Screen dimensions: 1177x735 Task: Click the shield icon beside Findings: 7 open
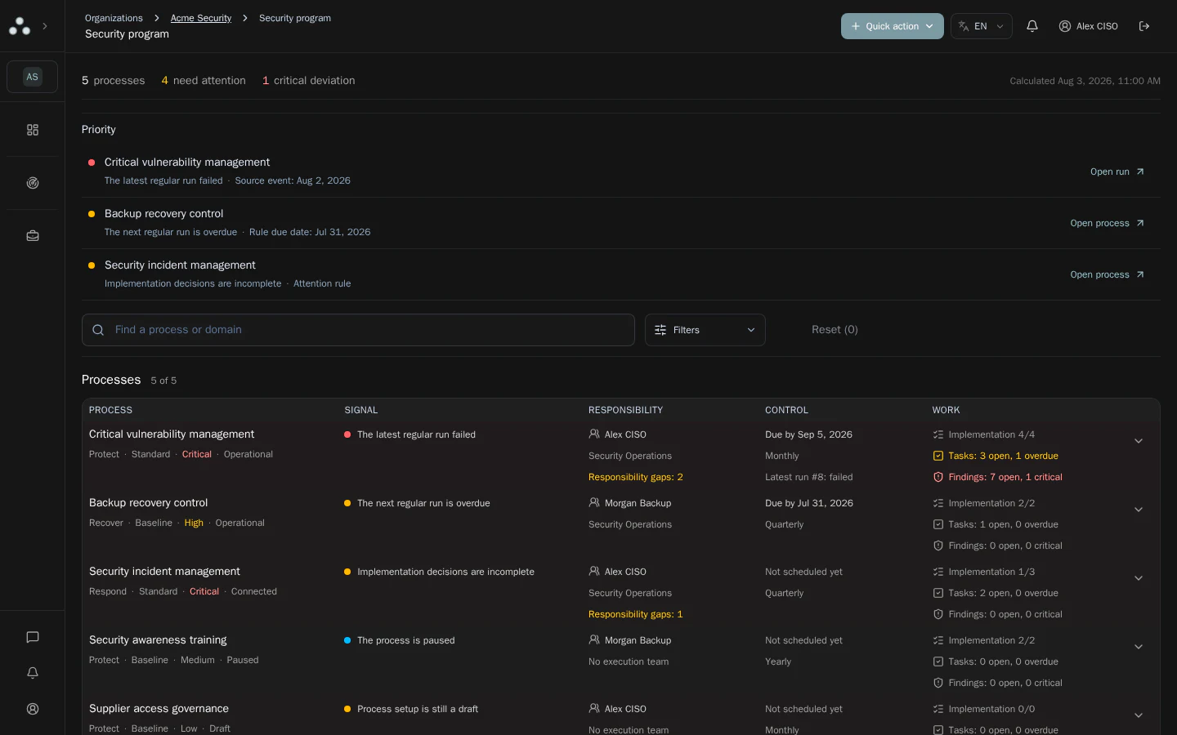[x=938, y=477]
